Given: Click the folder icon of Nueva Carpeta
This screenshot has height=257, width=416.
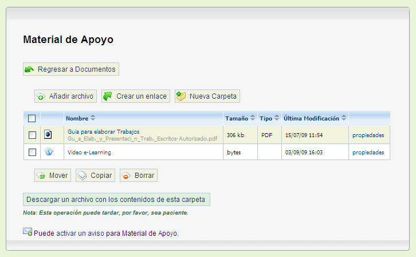Looking at the screenshot, I should click(x=181, y=96).
